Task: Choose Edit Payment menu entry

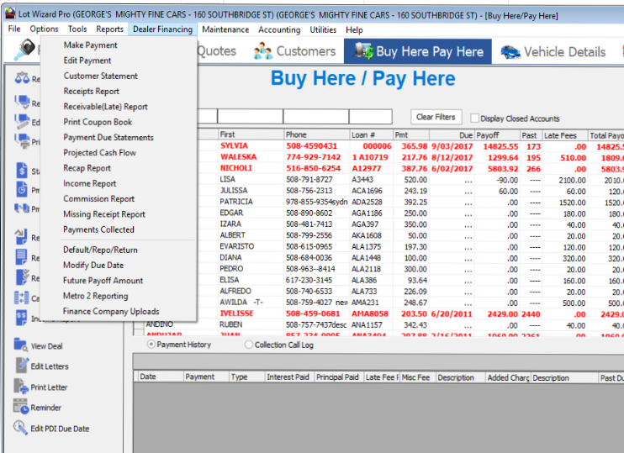Action: pos(87,61)
